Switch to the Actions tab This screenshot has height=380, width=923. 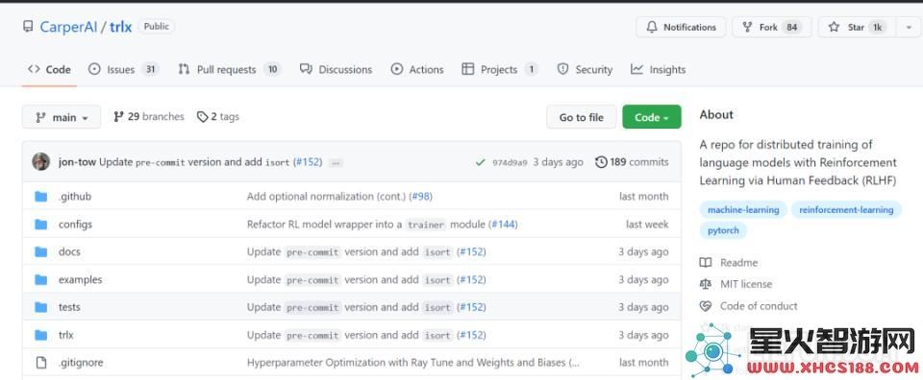pos(416,69)
